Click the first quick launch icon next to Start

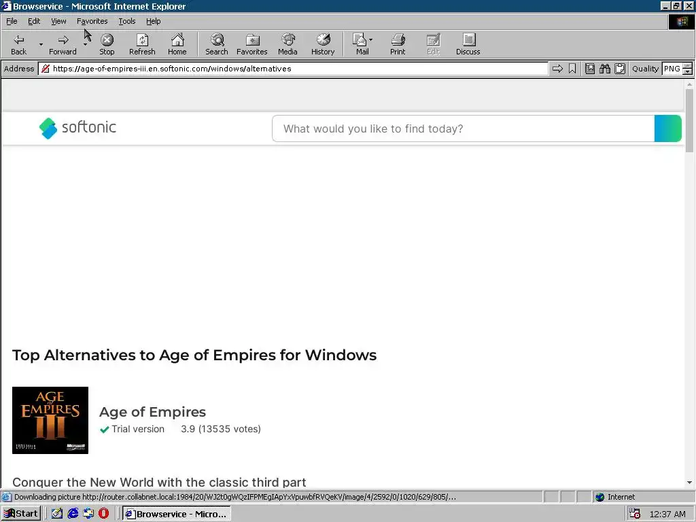click(x=57, y=514)
